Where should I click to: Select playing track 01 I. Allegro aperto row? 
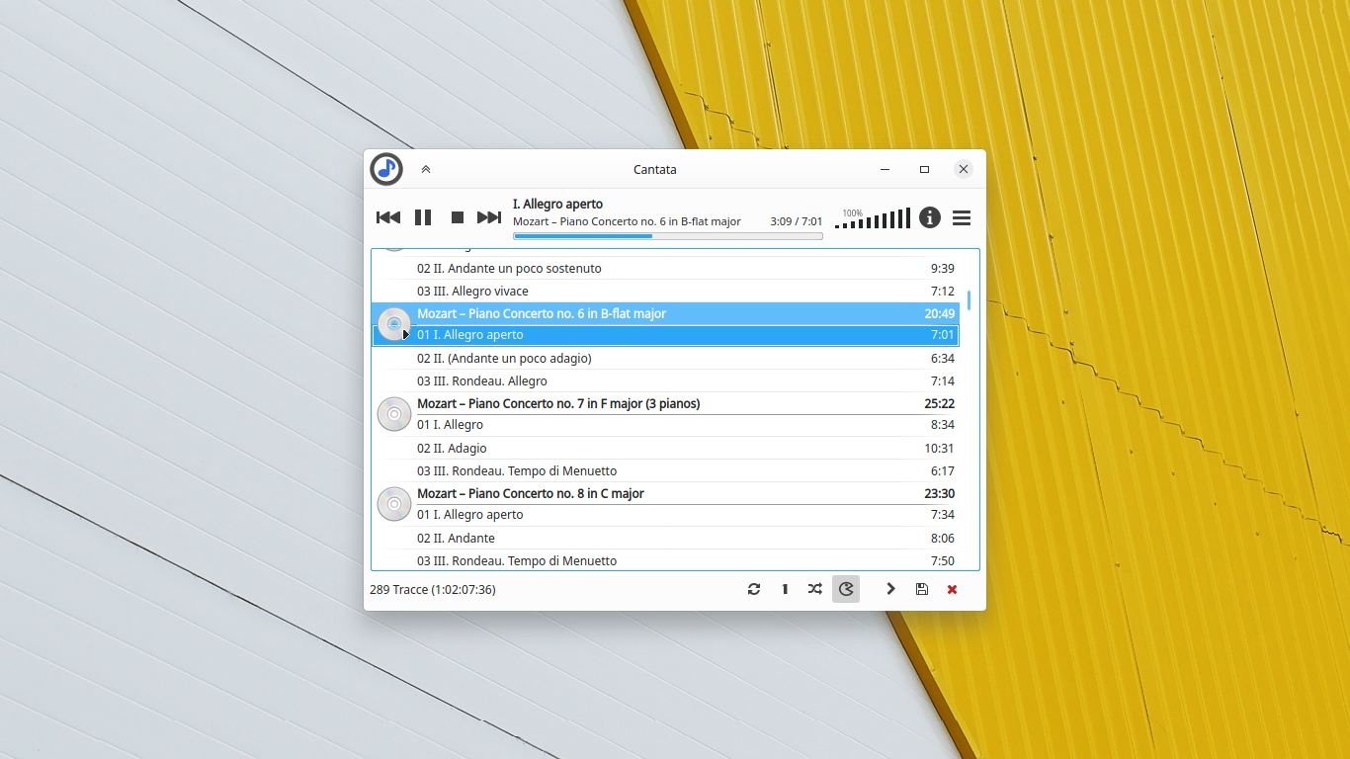pos(665,335)
